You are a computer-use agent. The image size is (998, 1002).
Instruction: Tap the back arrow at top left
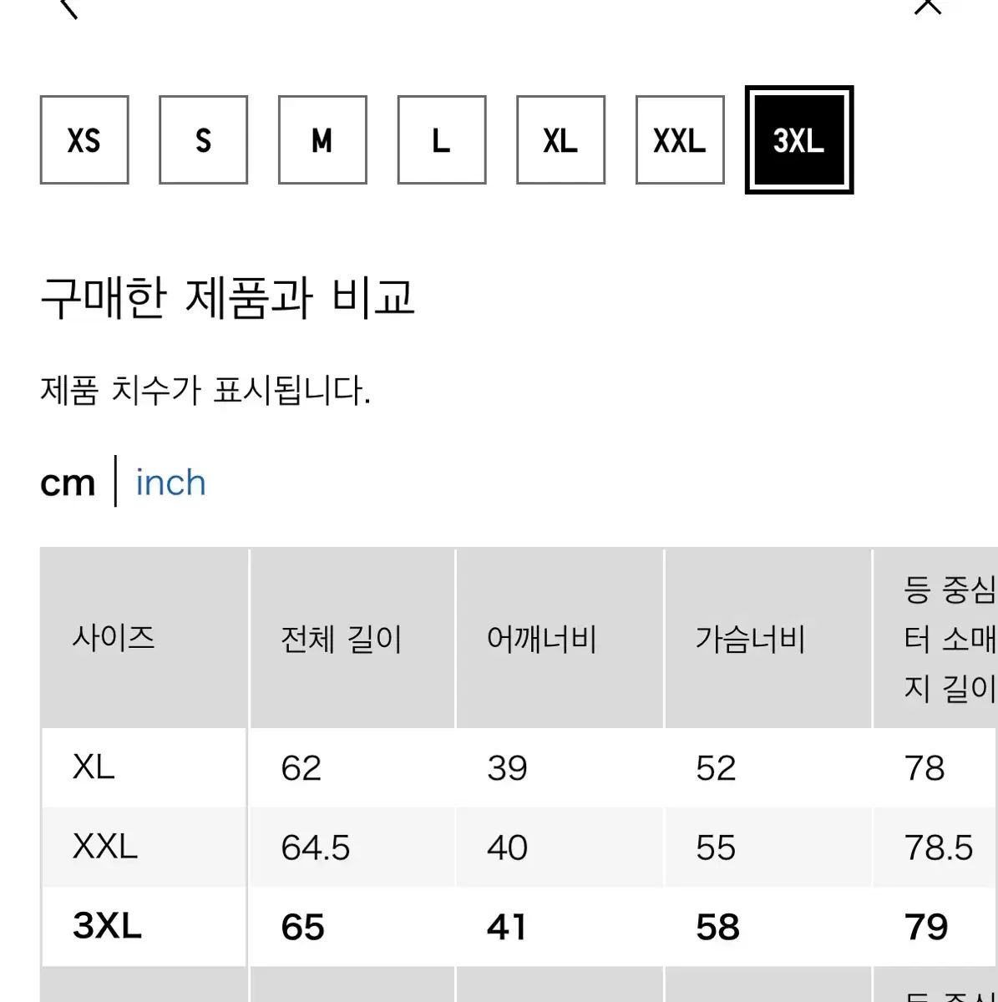tap(70, 7)
